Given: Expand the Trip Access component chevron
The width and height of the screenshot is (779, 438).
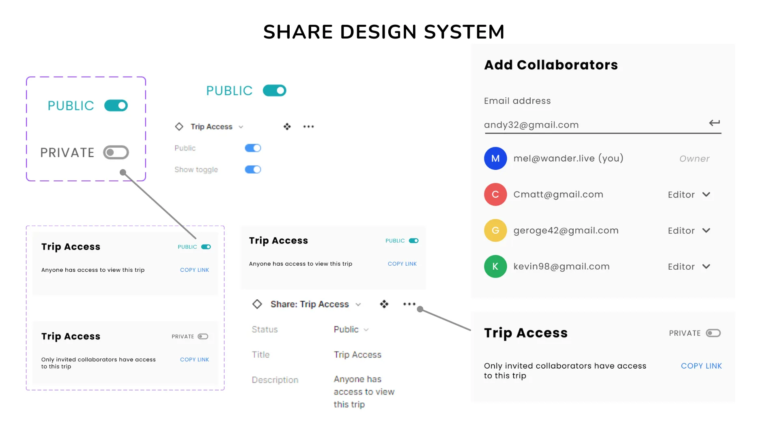Looking at the screenshot, I should click(241, 127).
